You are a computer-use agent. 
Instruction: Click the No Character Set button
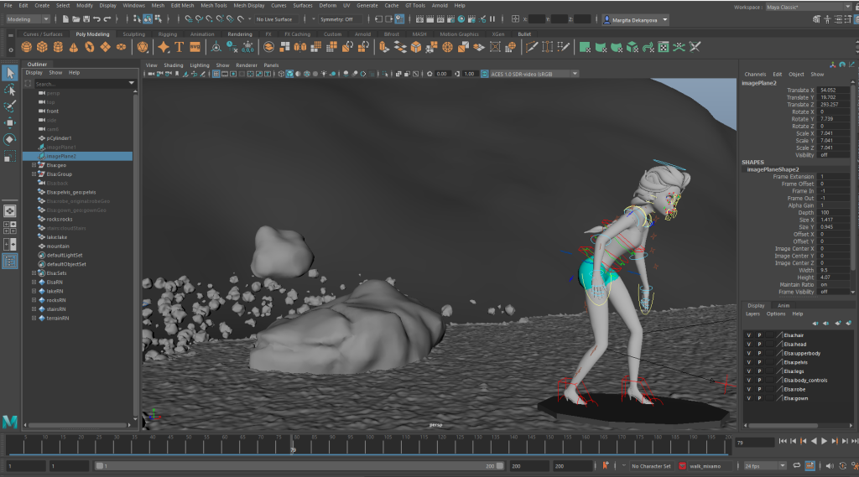click(651, 466)
